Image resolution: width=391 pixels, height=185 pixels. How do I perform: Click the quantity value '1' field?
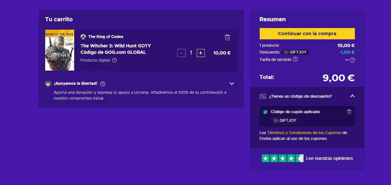[191, 53]
